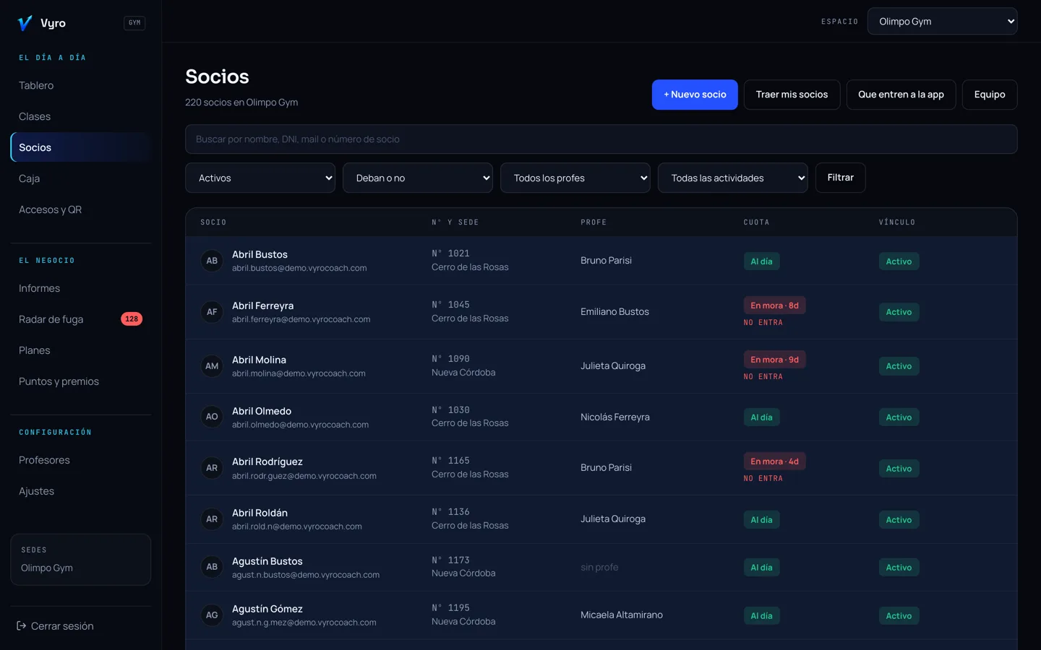Click the Olimpo Gym sedes card
1041x650 pixels.
[81, 560]
